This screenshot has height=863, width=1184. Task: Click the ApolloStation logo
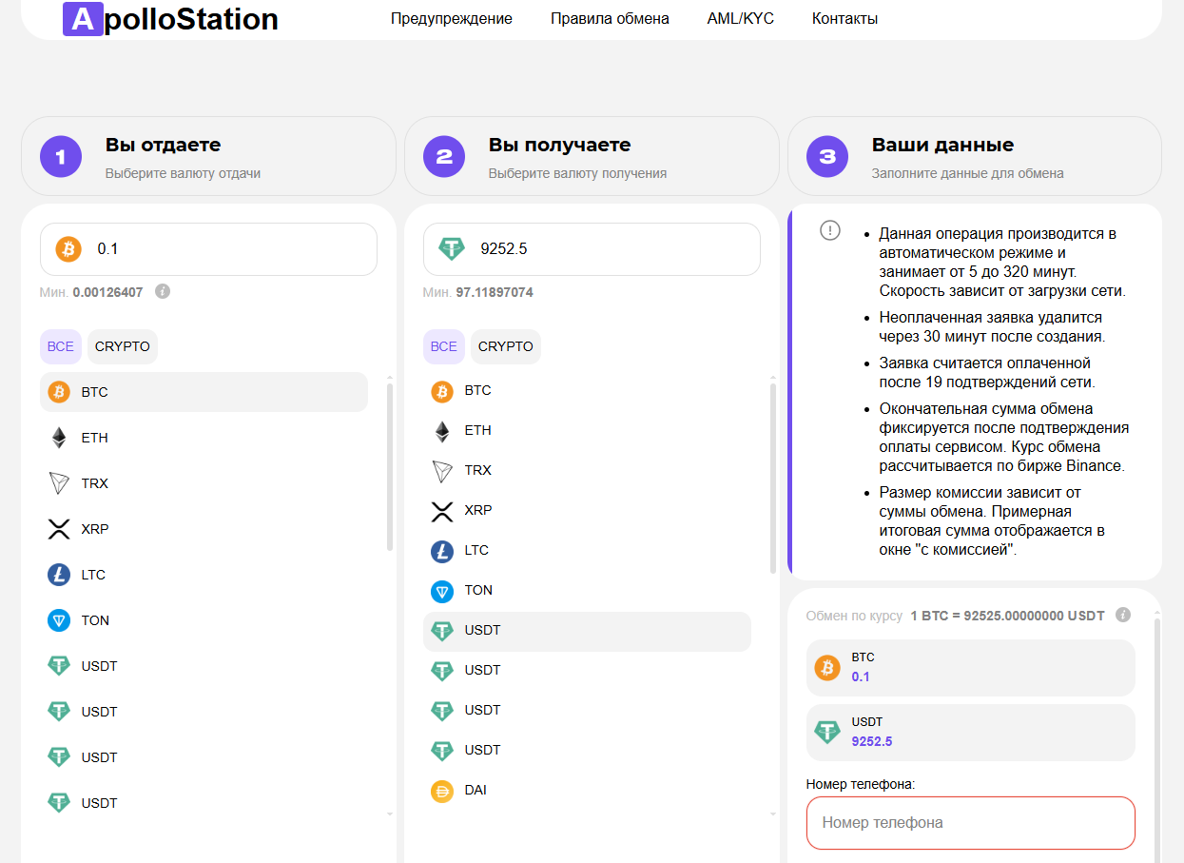(x=171, y=18)
